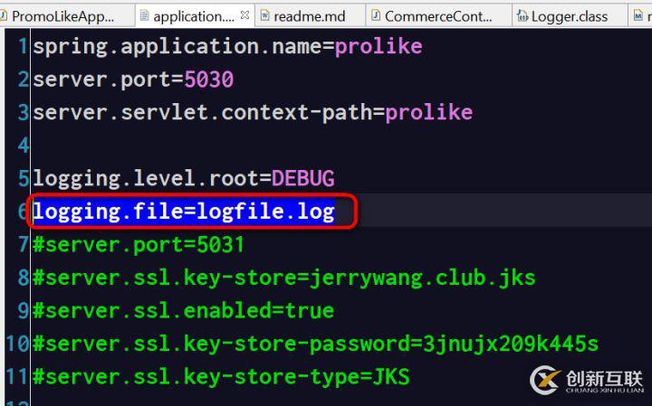652x406 pixels.
Task: Click the #server.ssl.key-store=jerrywang.club.jks line
Action: point(284,278)
